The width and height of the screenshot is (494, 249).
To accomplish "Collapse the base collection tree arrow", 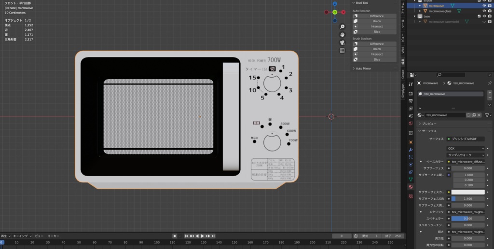I will (415, 16).
